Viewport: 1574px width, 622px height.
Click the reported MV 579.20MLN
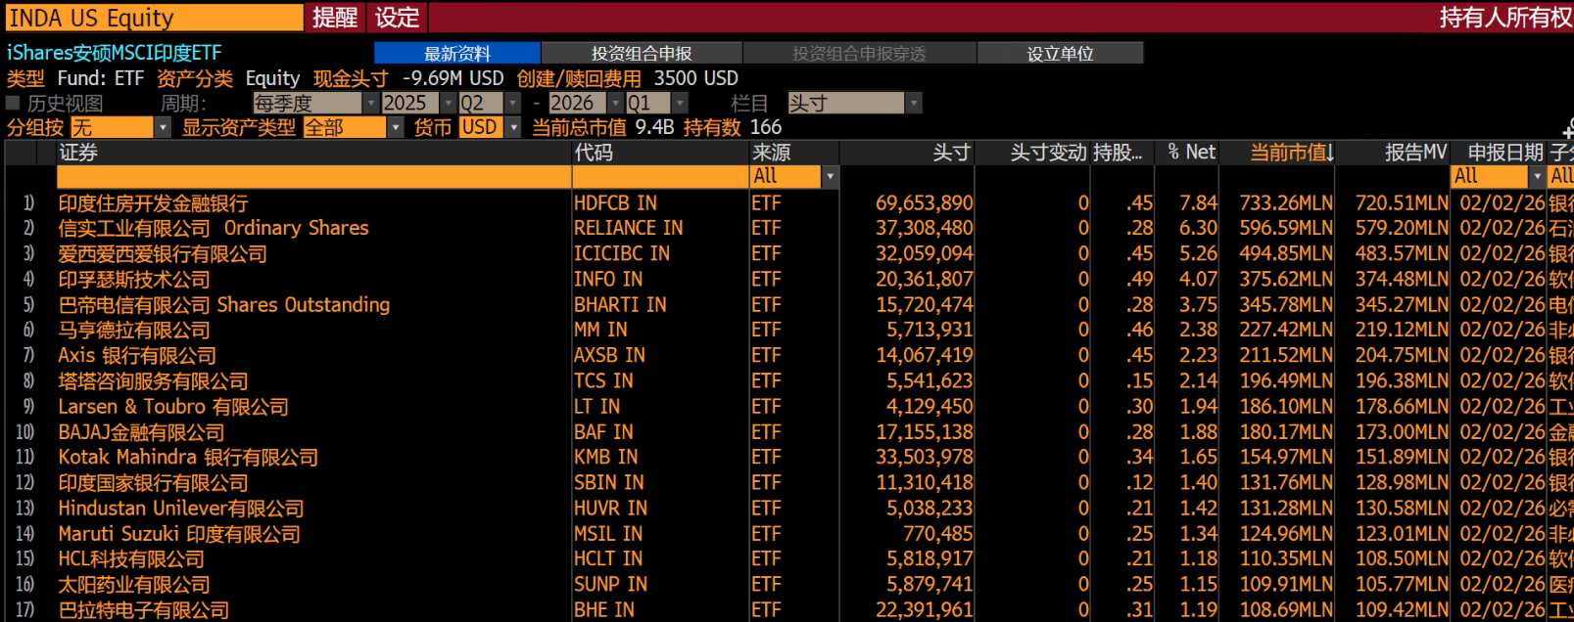click(1402, 228)
